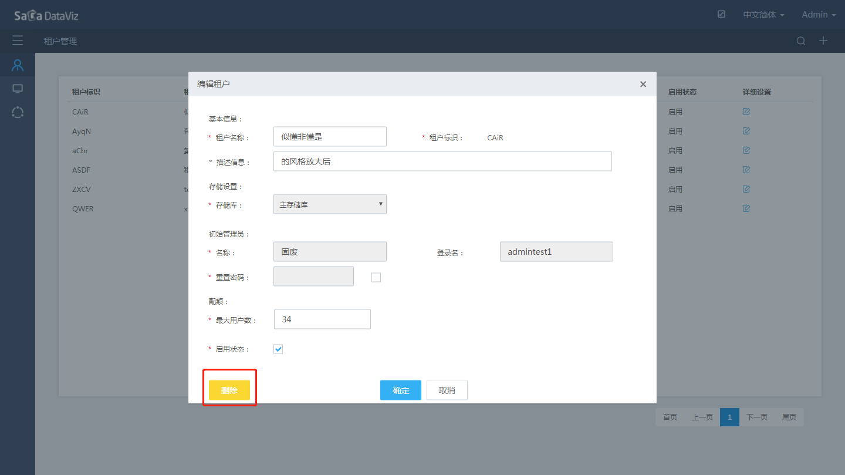This screenshot has height=475, width=845.
Task: Click the SaCa DataViz logo
Action: tap(46, 15)
